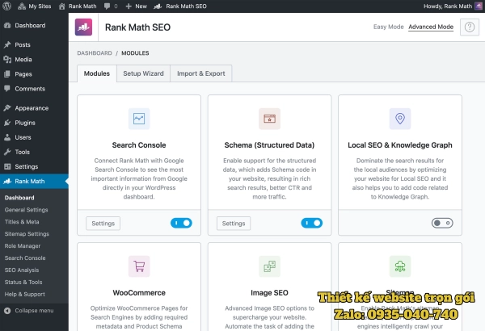Open General Settings submenu
Viewport: 485px width, 331px height.
pyautogui.click(x=27, y=210)
